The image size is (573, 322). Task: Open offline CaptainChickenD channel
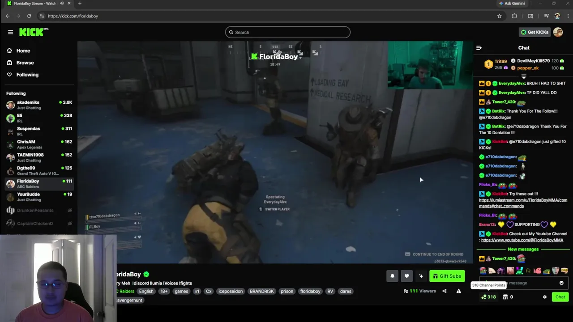point(39,223)
